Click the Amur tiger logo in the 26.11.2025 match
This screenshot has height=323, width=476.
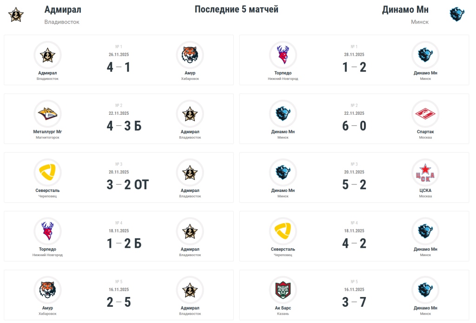(x=190, y=55)
